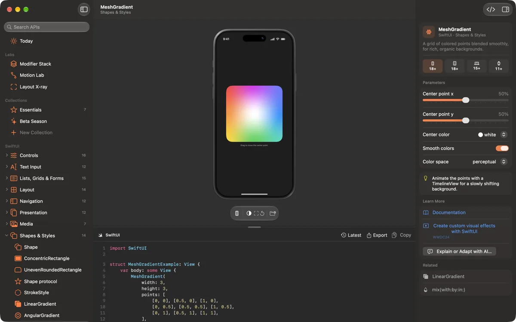Select the Mac 15+ platform tile
The height and width of the screenshot is (322, 516).
pyautogui.click(x=476, y=66)
